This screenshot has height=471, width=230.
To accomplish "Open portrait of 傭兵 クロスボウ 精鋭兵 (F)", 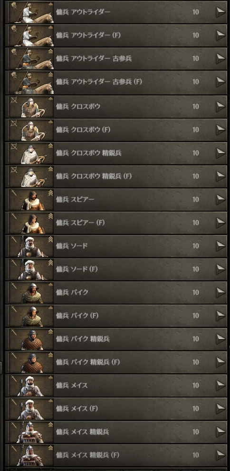I will tap(31, 176).
